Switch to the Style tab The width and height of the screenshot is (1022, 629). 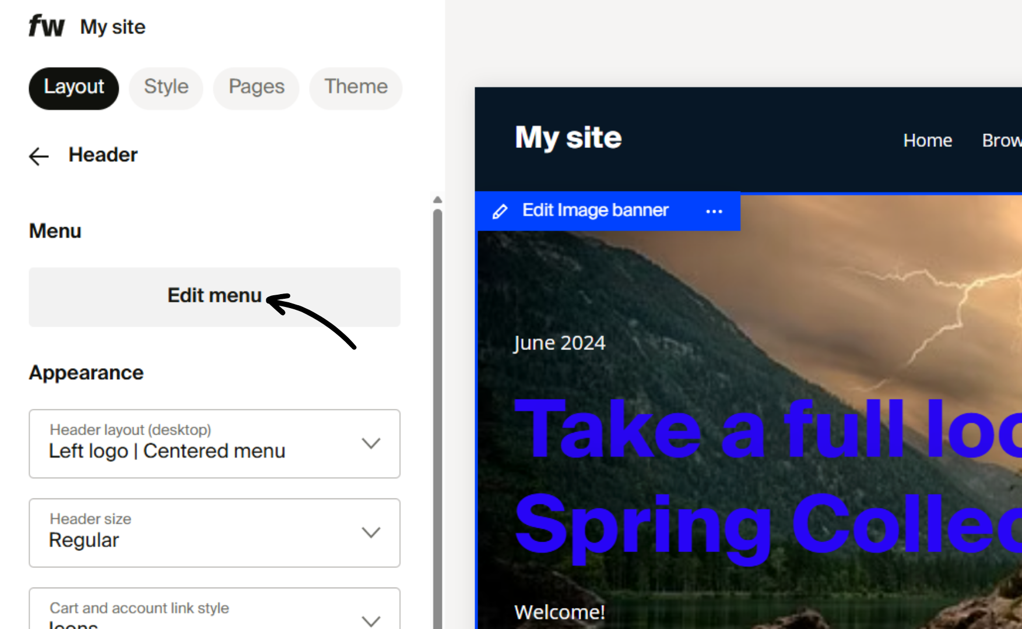click(x=166, y=87)
